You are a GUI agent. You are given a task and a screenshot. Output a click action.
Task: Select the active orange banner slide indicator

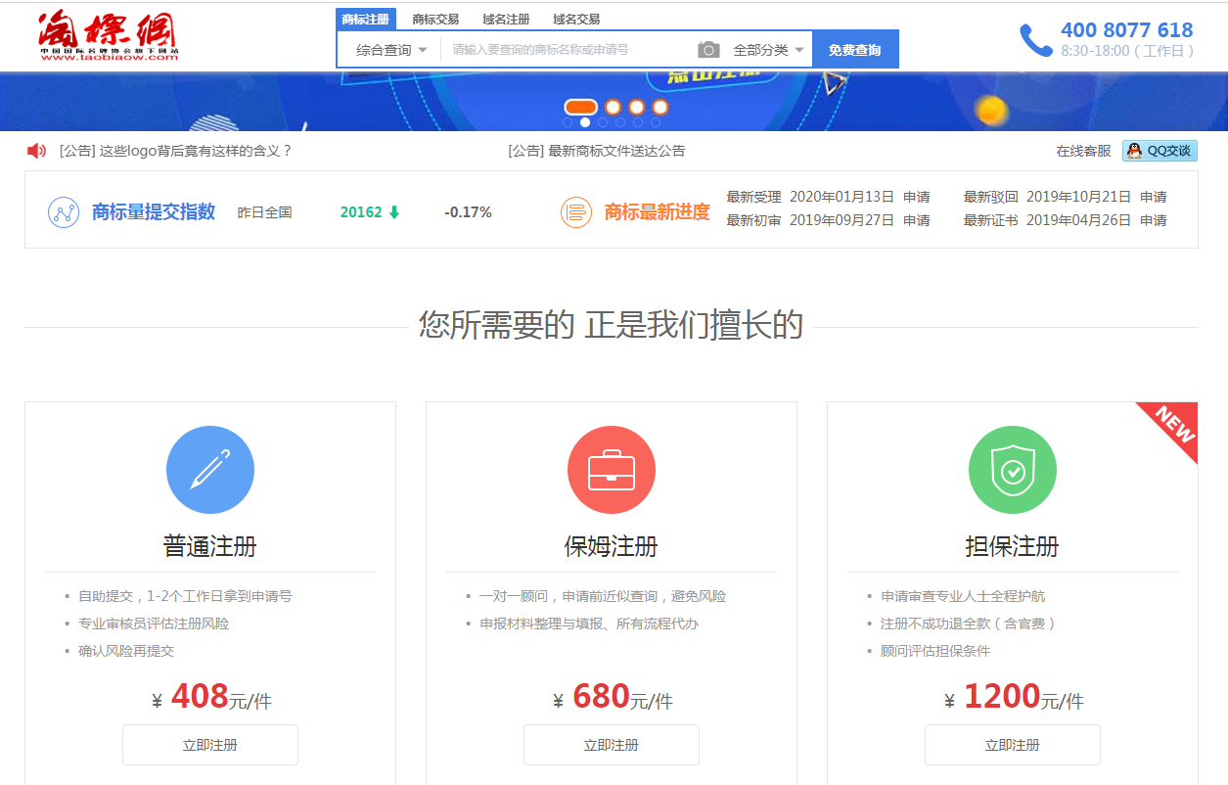[581, 107]
